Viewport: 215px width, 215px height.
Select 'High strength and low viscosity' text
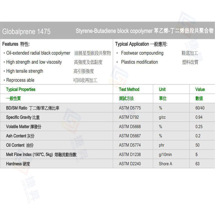[x=34, y=62]
